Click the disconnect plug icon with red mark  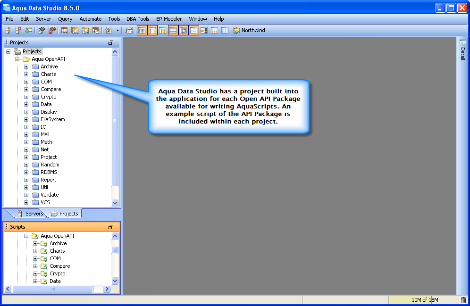coord(52,30)
